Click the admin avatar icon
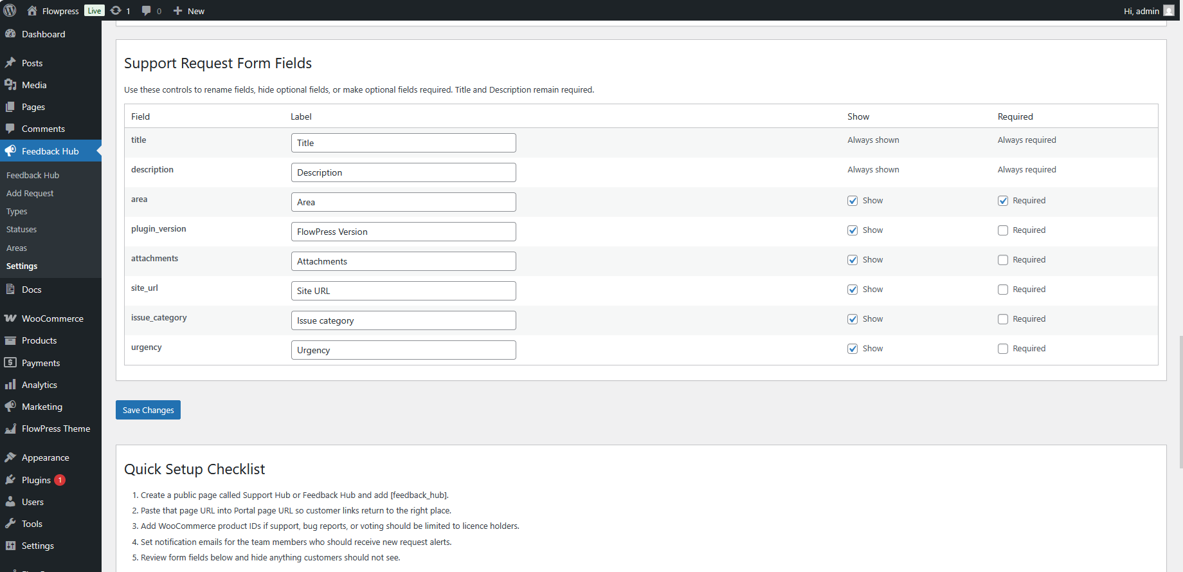The image size is (1183, 572). [1169, 11]
